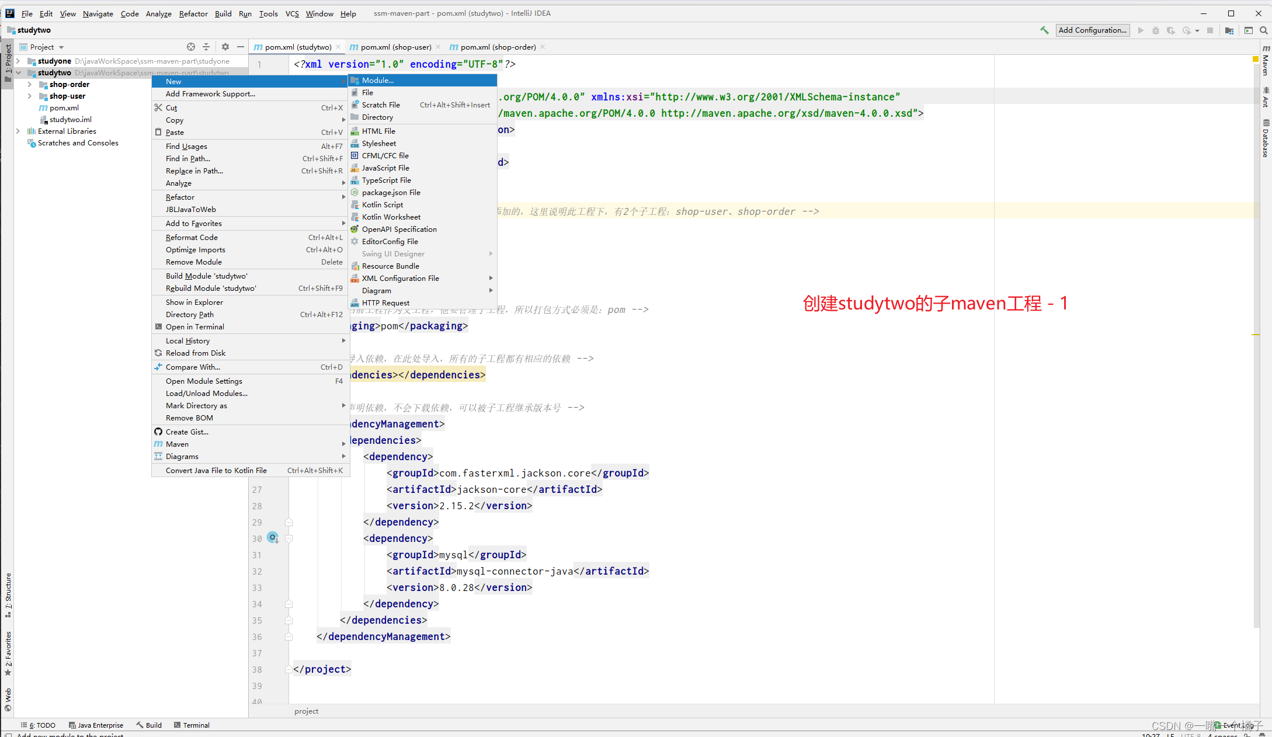
Task: Select HTTP Request in New submenu
Action: [x=423, y=303]
